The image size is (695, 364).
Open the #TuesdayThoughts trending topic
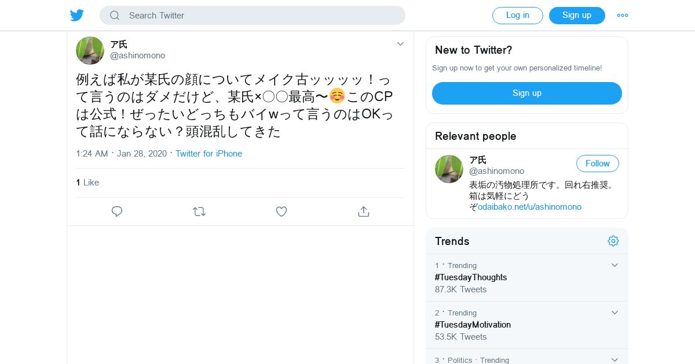(471, 277)
